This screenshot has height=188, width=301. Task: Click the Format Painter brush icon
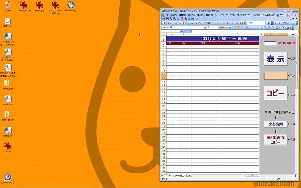[204, 23]
